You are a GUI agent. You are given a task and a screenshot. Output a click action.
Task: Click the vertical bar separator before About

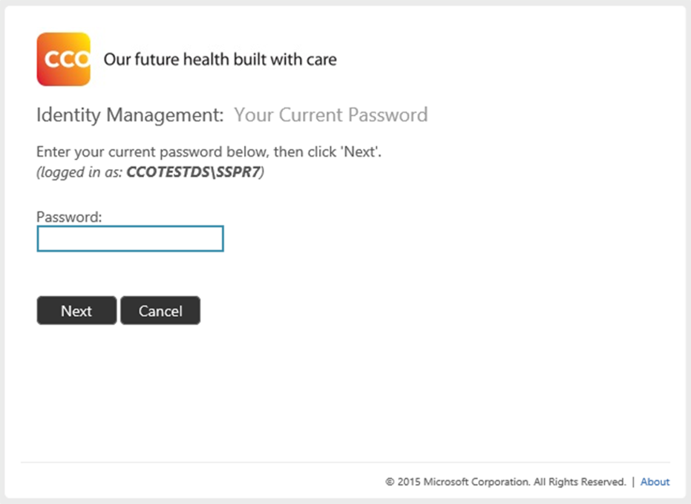(633, 482)
